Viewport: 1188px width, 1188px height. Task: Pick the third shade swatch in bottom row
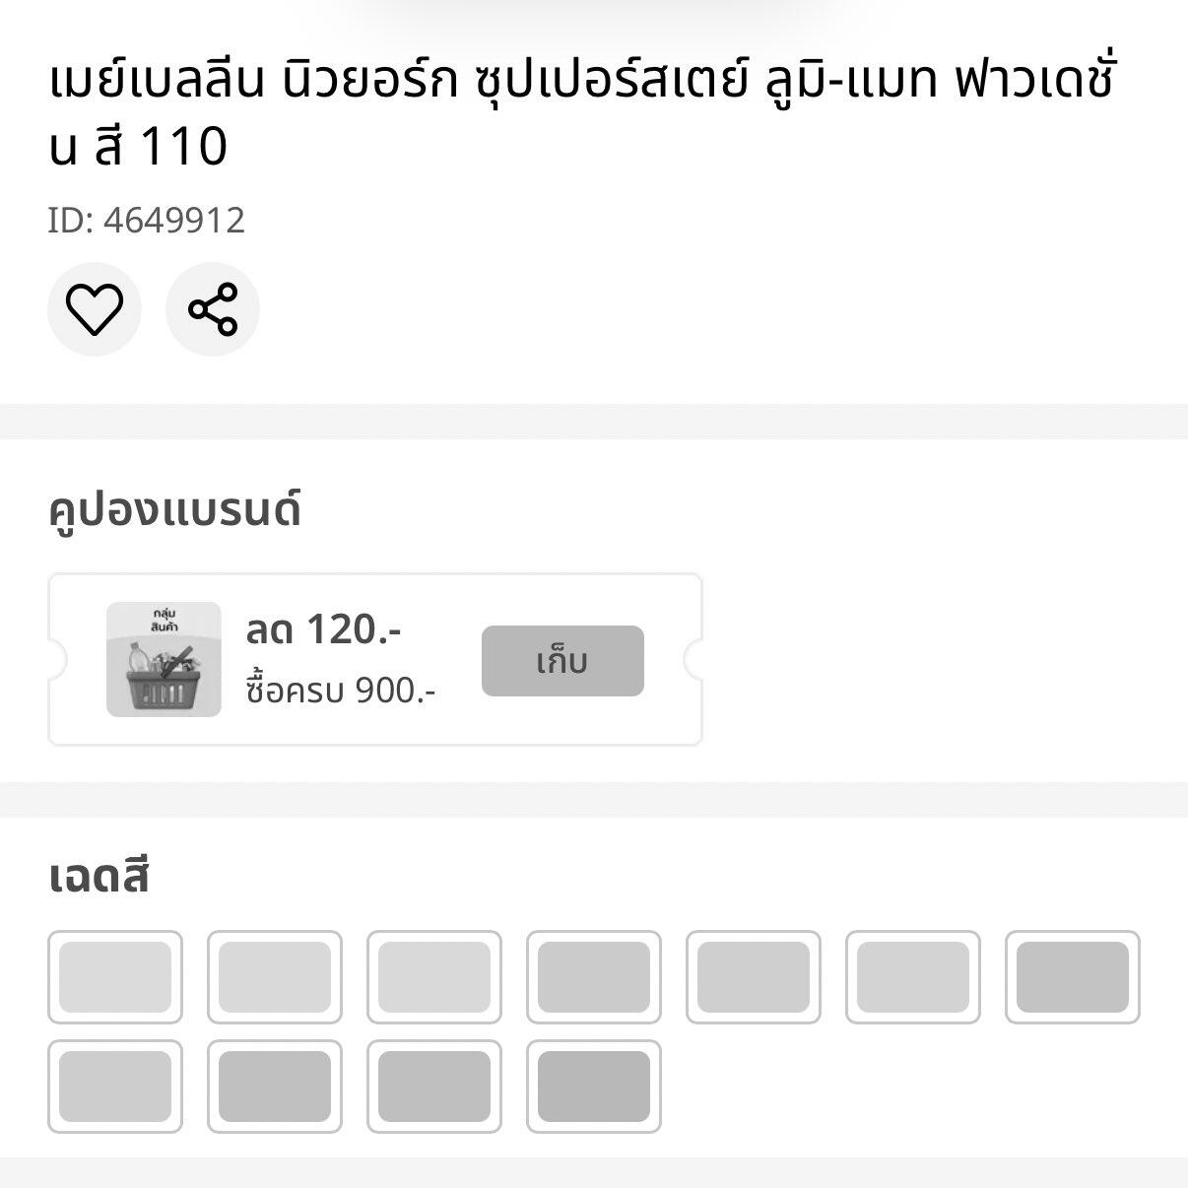coord(434,1087)
